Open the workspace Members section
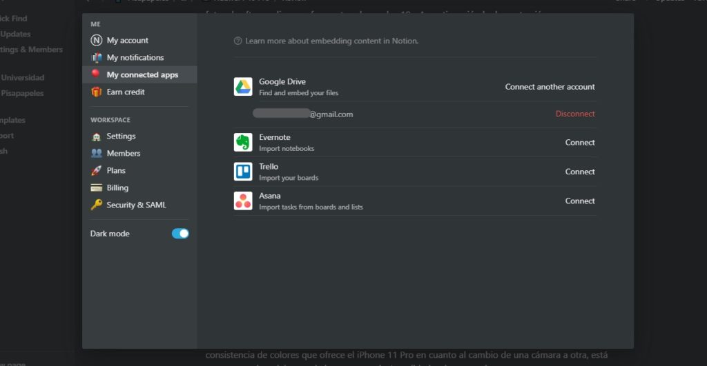Screen dimensions: 707x366 click(123, 153)
